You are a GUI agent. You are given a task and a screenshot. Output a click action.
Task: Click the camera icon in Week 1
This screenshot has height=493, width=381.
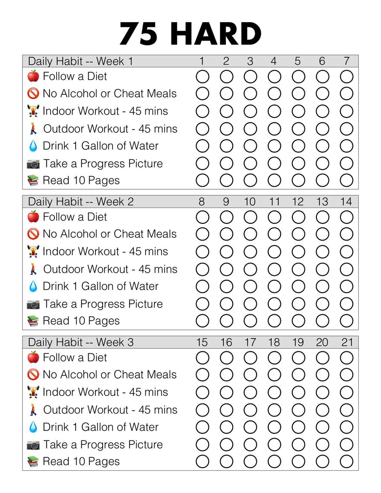coord(33,164)
